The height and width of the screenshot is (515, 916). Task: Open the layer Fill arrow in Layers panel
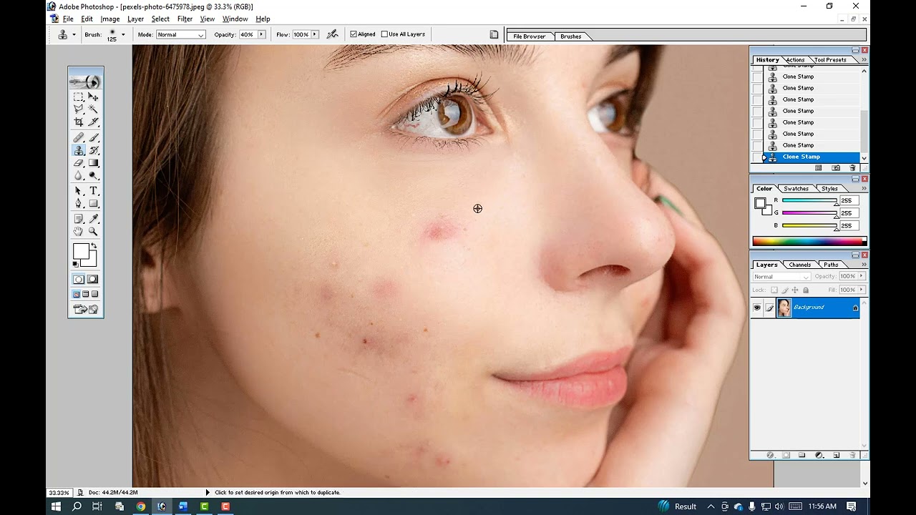pyautogui.click(x=862, y=290)
